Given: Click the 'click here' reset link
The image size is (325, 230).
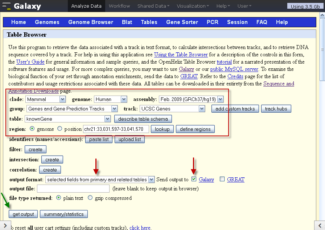Looking at the screenshot, I should coord(140,227).
